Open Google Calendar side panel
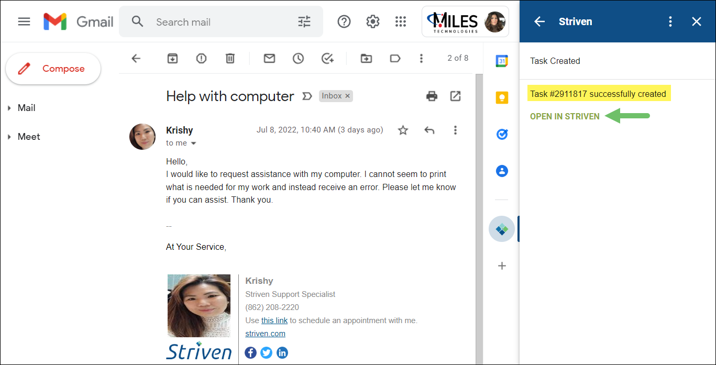This screenshot has width=716, height=365. [502, 61]
